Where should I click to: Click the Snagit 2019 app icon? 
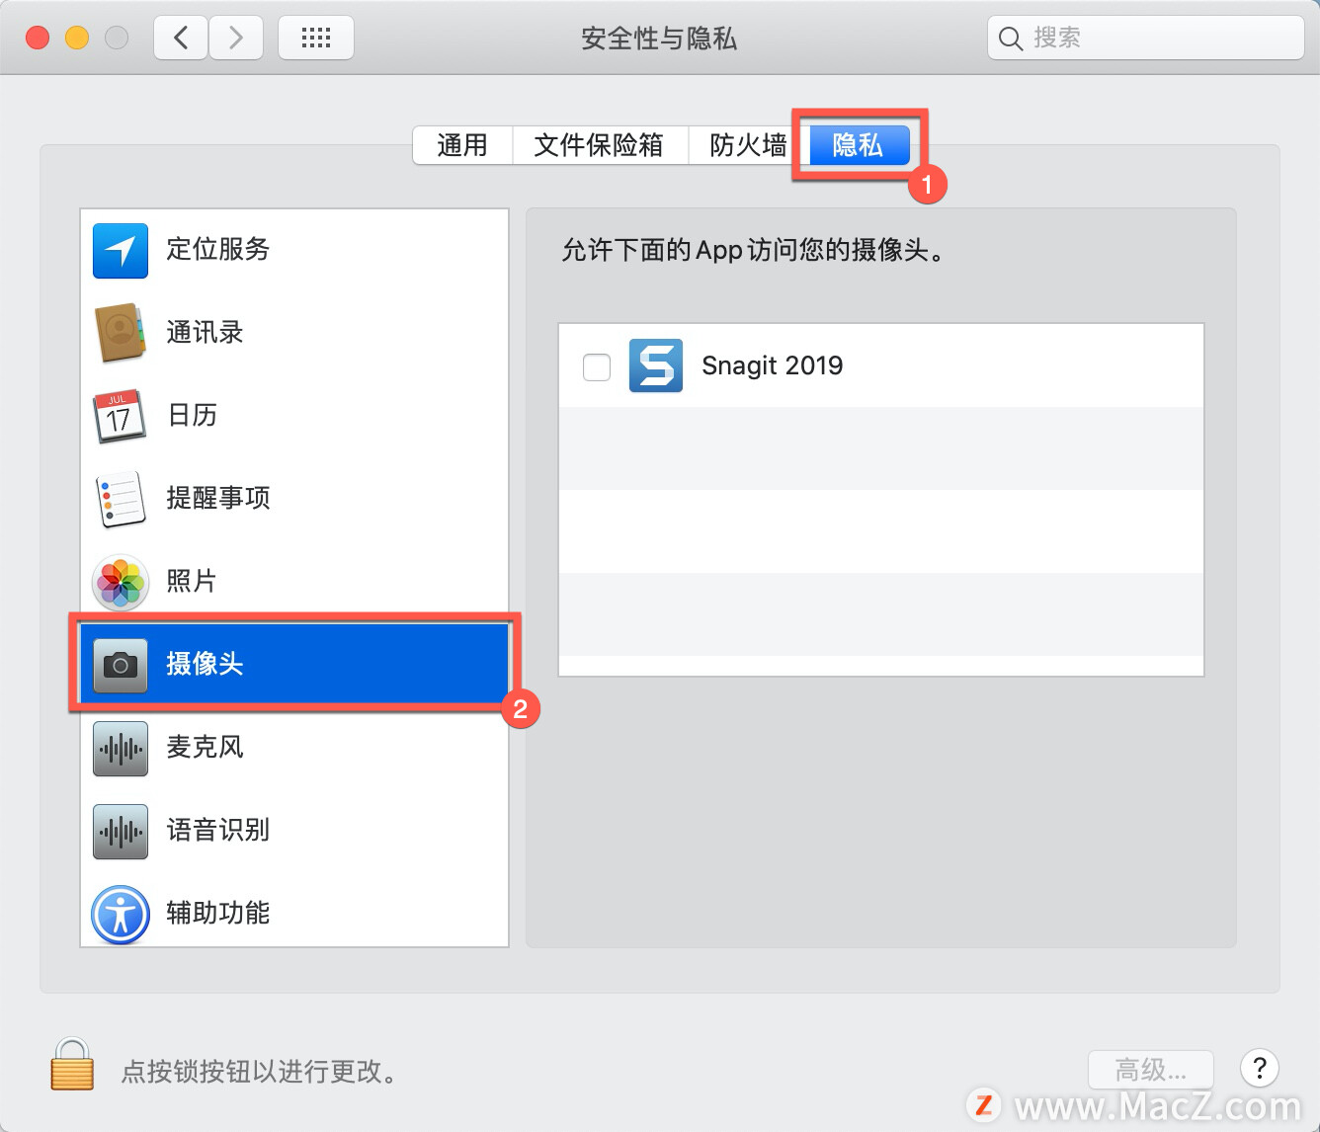[656, 365]
